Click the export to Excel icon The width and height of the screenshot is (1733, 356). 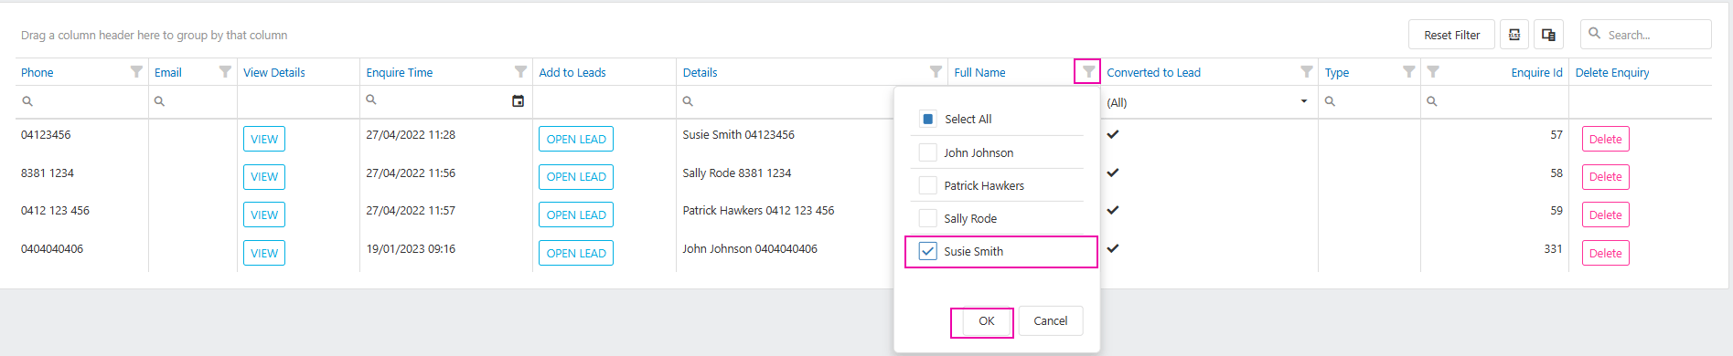[1514, 35]
